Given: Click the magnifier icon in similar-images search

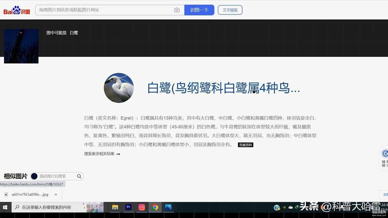Looking at the screenshot, I should coord(79,176).
